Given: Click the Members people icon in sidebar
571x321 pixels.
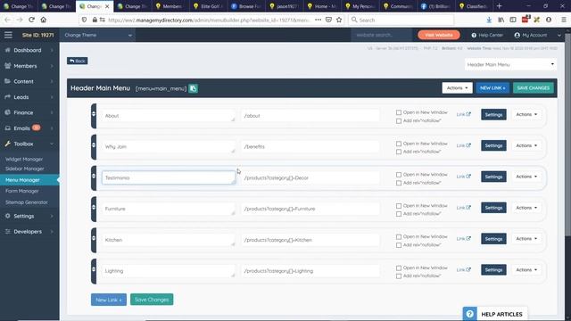Looking at the screenshot, I should [x=7, y=65].
